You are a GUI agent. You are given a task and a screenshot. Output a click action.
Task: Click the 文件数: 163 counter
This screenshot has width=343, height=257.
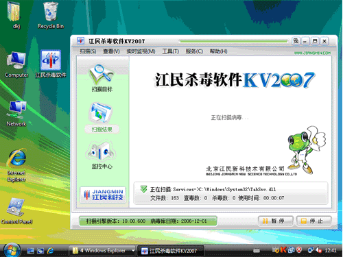pos(165,198)
